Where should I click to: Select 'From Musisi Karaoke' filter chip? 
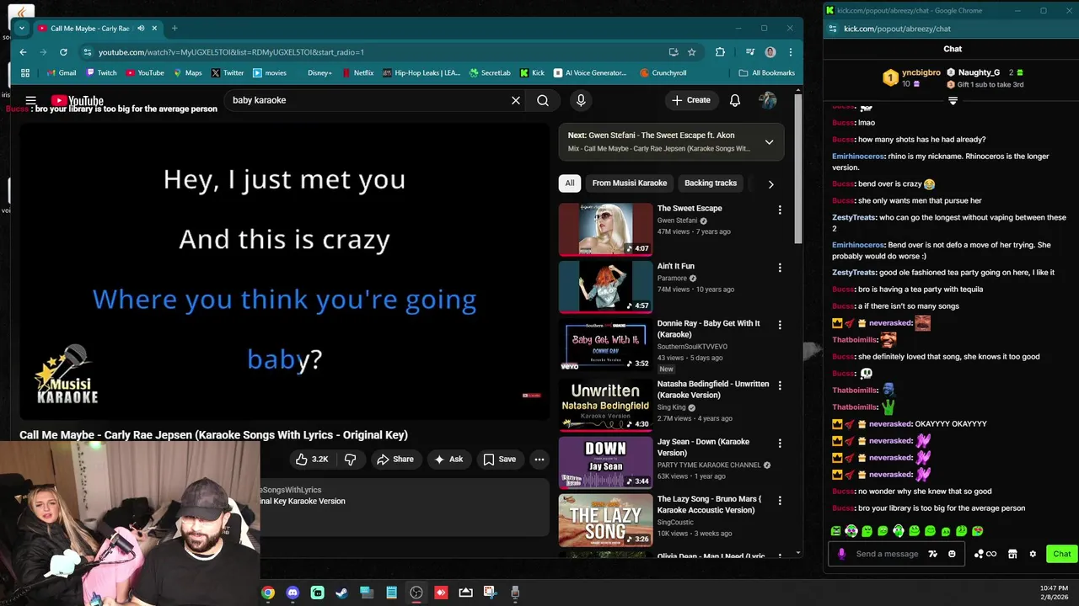tap(629, 183)
